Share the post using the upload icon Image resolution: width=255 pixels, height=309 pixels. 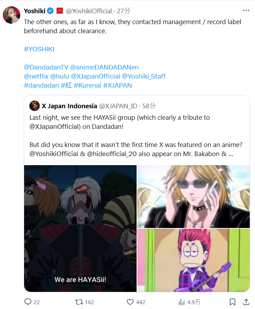[246, 302]
